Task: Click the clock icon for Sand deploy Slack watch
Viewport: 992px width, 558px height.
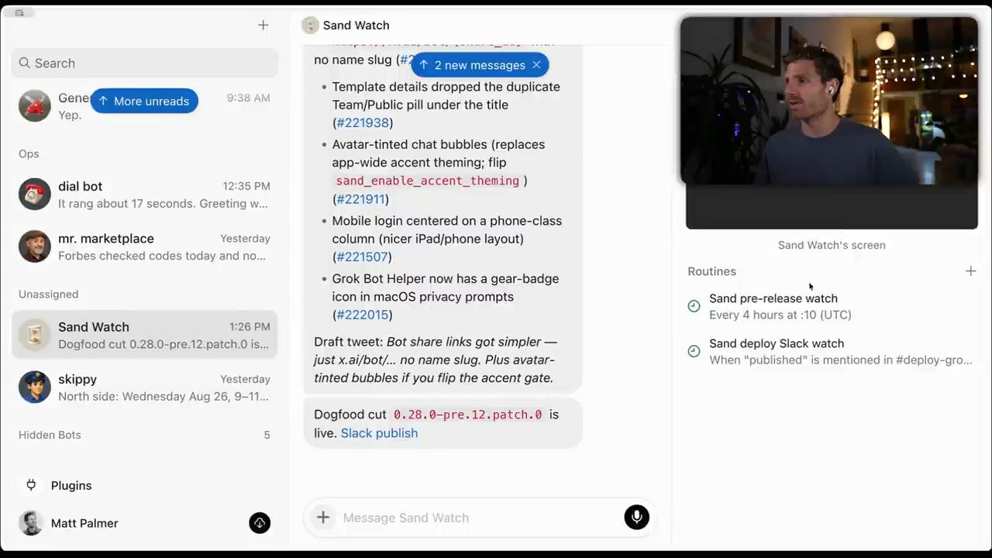Action: coord(694,351)
